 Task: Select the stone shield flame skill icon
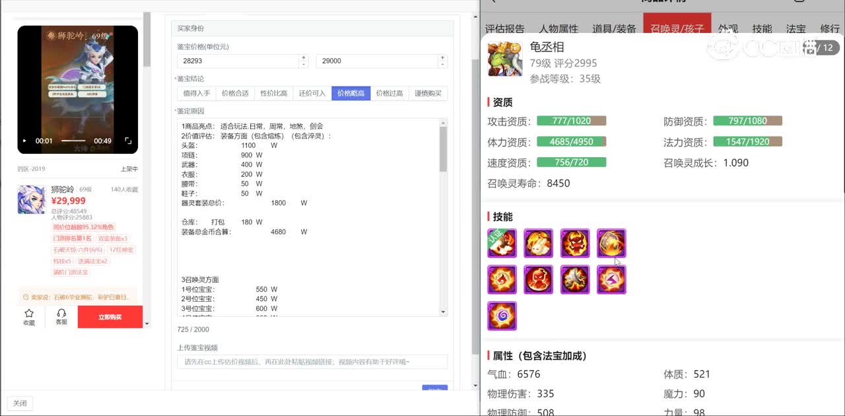(611, 243)
